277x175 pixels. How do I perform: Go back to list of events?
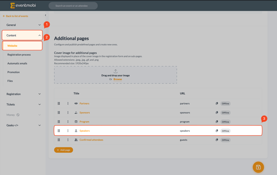(x=16, y=16)
